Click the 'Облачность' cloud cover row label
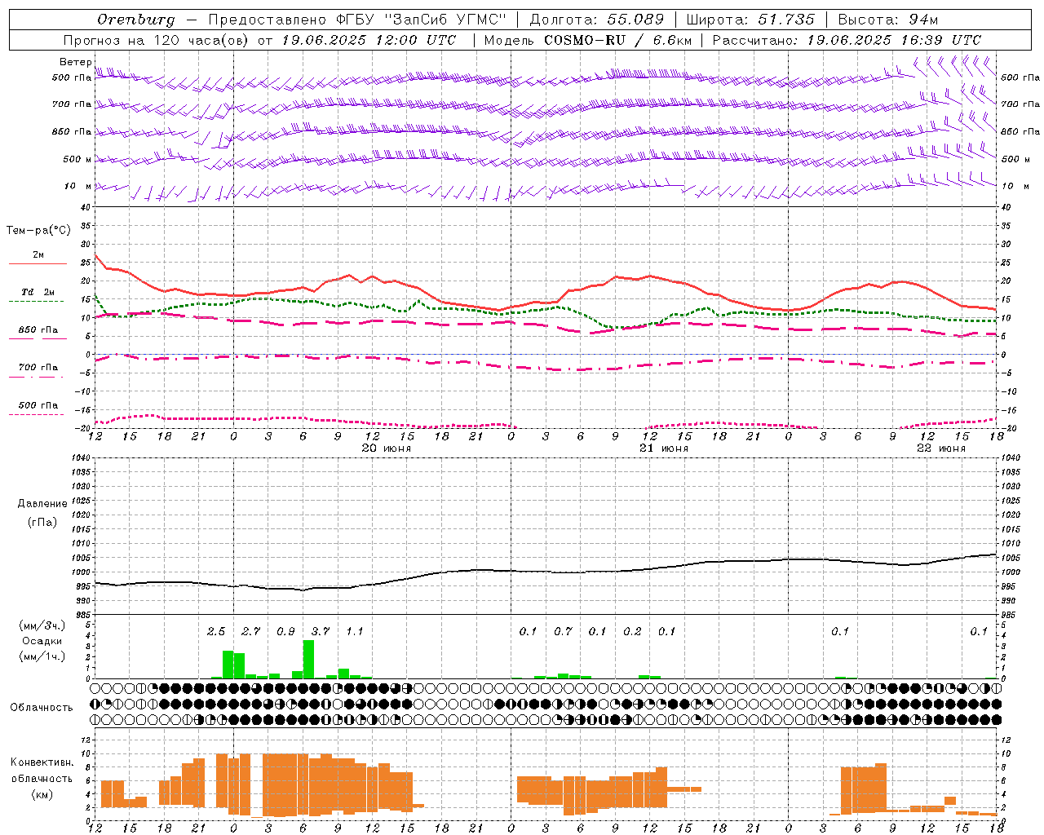Viewport: 1044px width, 835px height. click(x=42, y=707)
